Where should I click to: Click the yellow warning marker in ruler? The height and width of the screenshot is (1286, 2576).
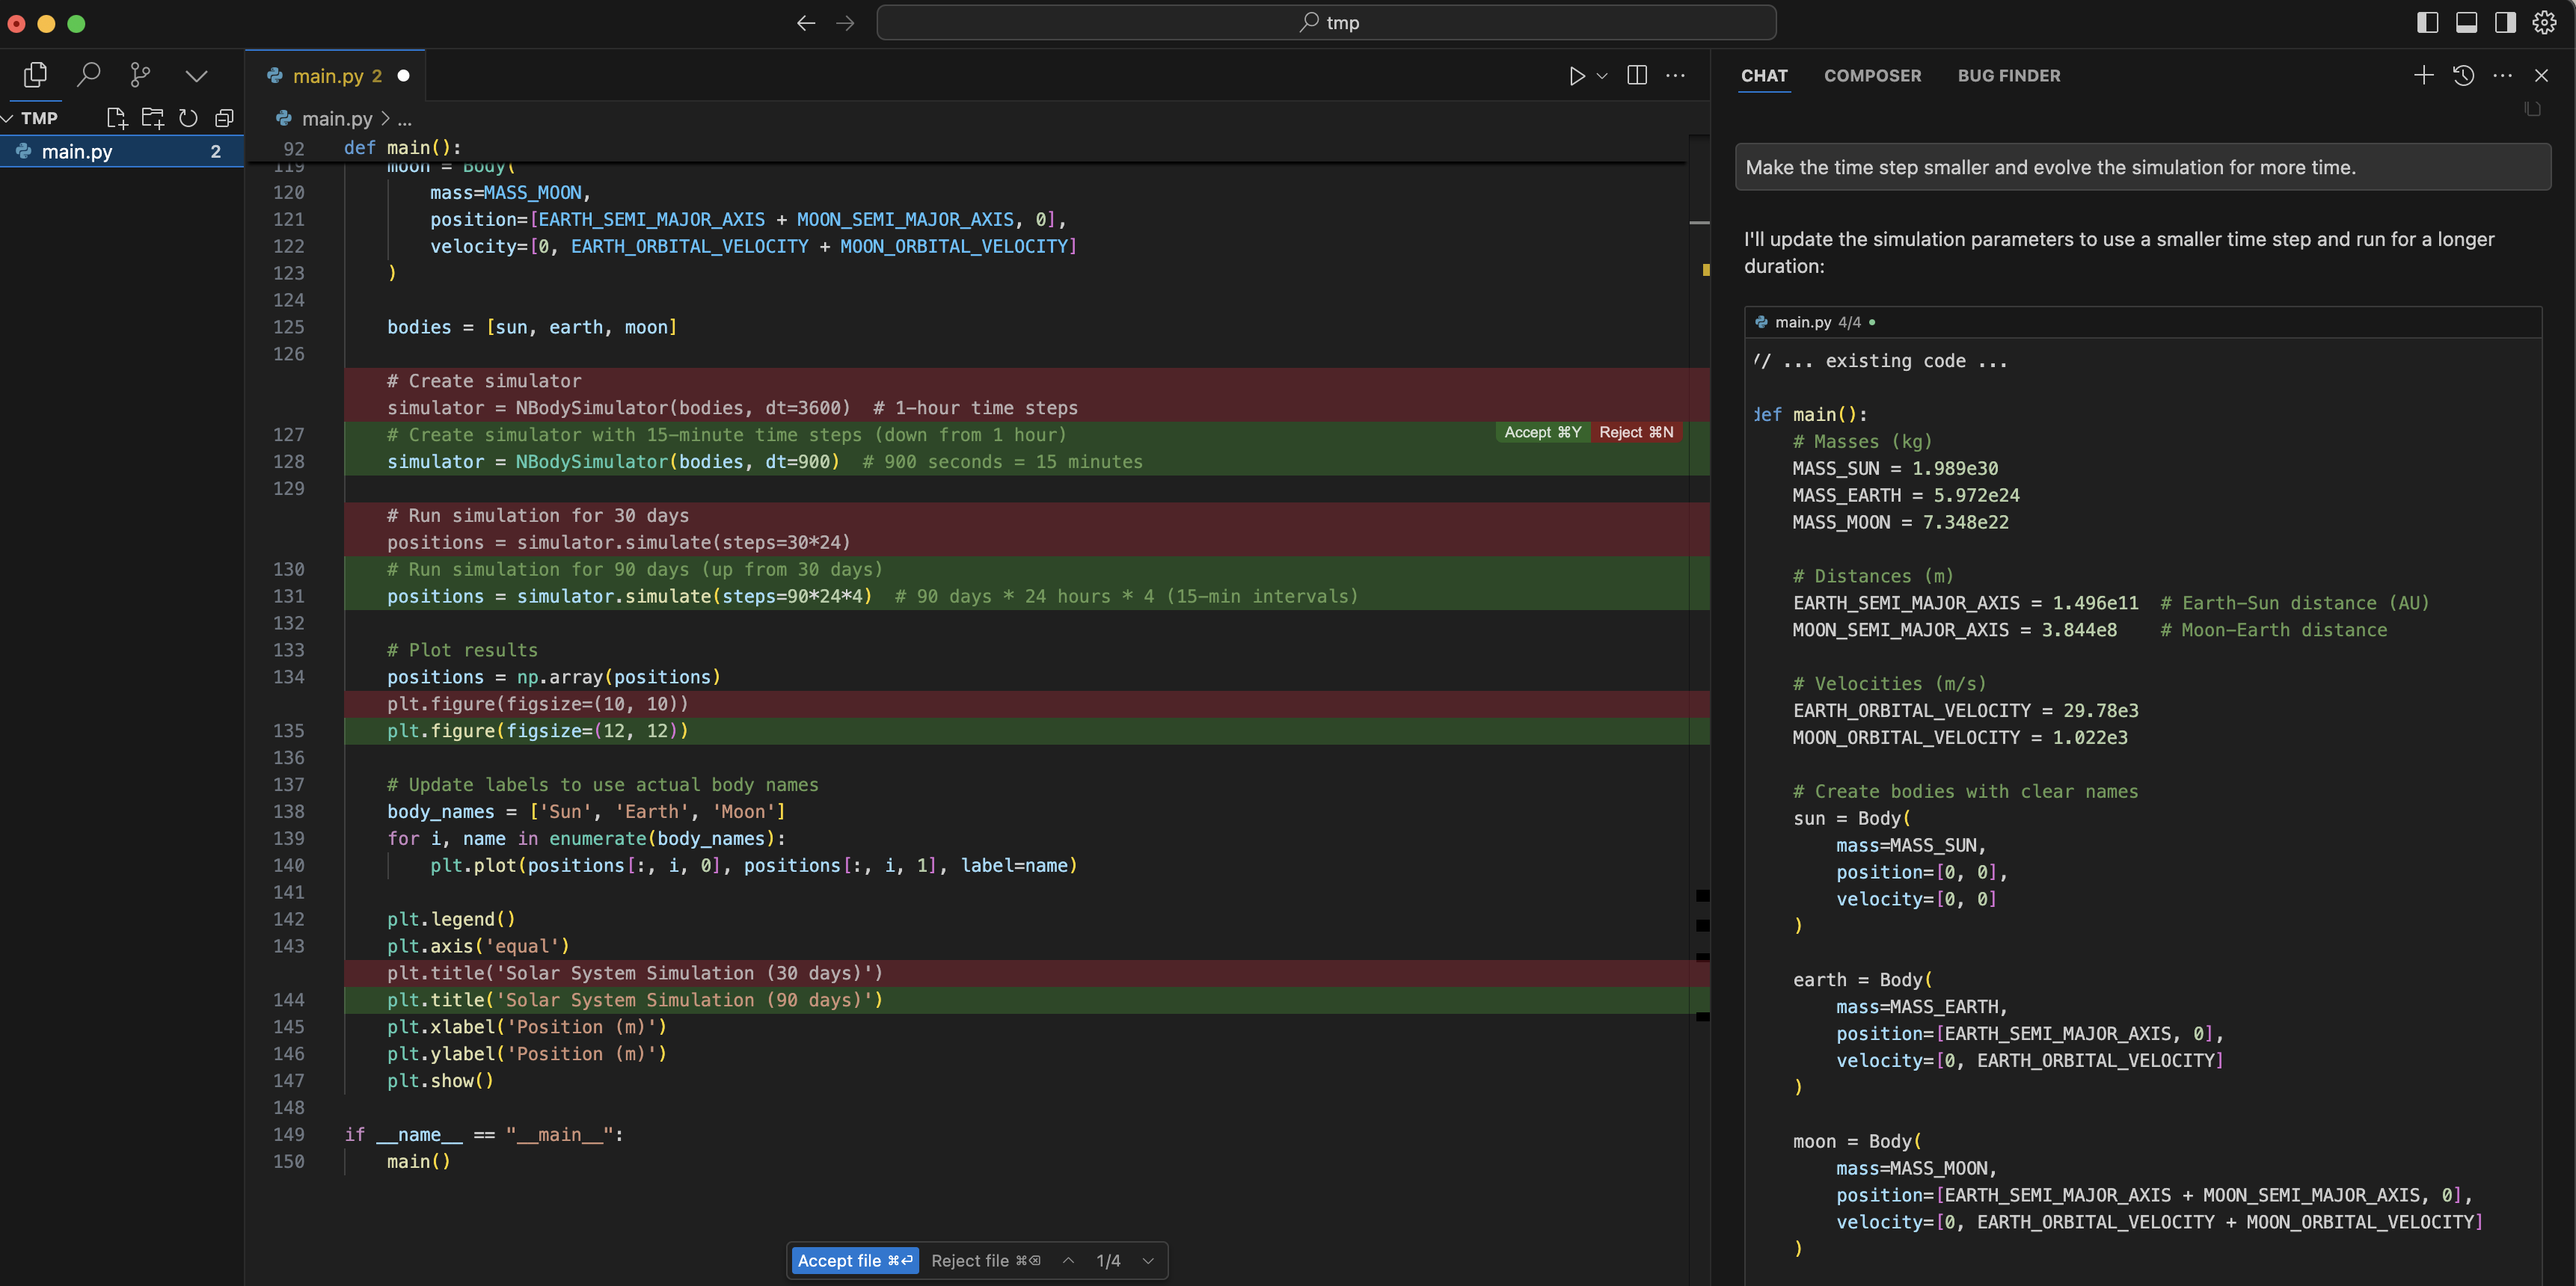(1706, 270)
